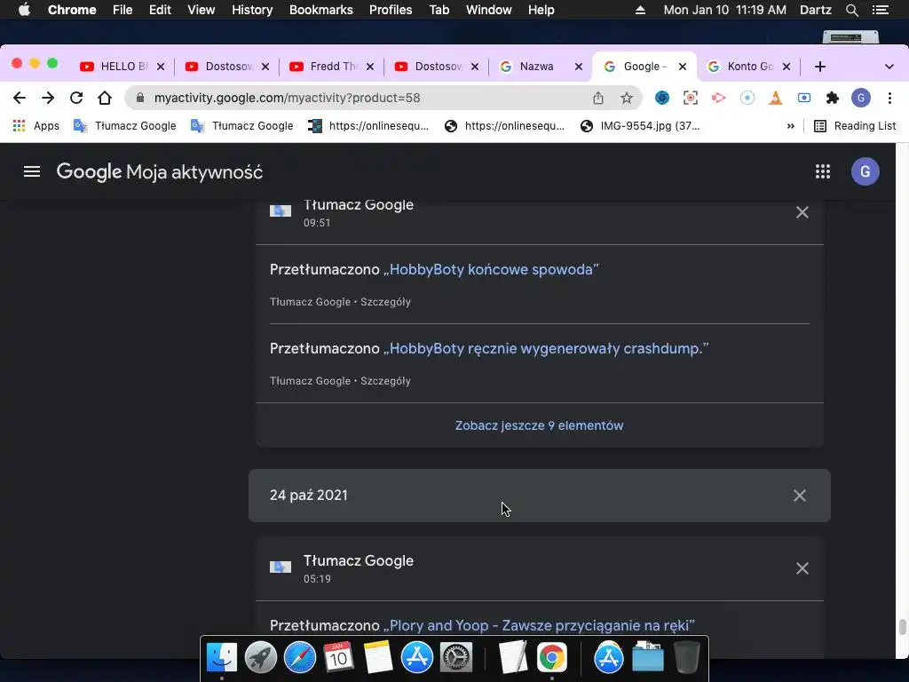
Task: Open HobbyBoty ręcznie wygenerowały crashdump link
Action: 546,348
